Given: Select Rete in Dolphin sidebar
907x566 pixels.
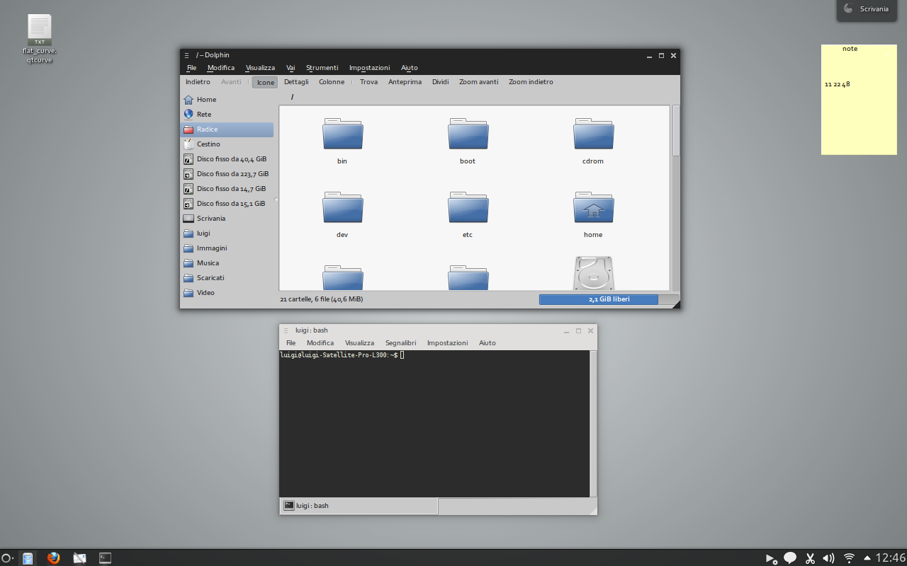Looking at the screenshot, I should click(x=227, y=115).
